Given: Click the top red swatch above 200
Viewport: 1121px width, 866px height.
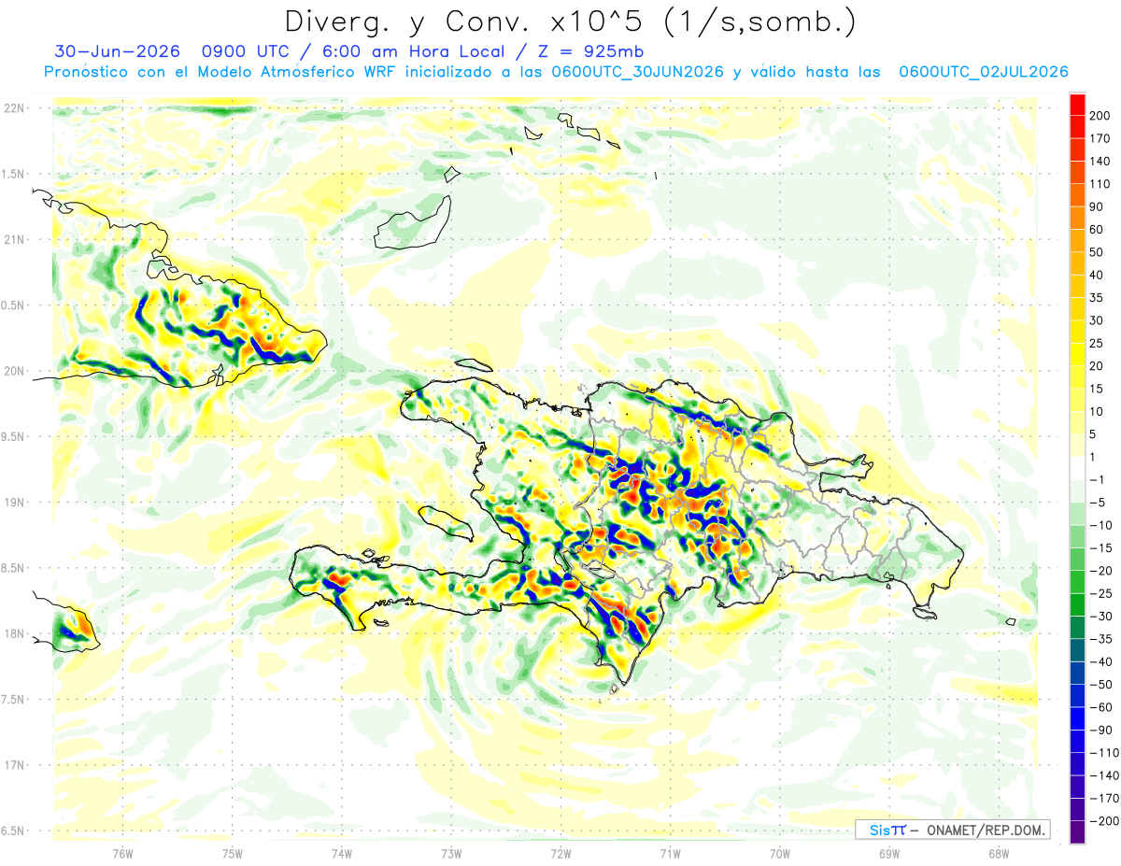Looking at the screenshot, I should point(1077,104).
